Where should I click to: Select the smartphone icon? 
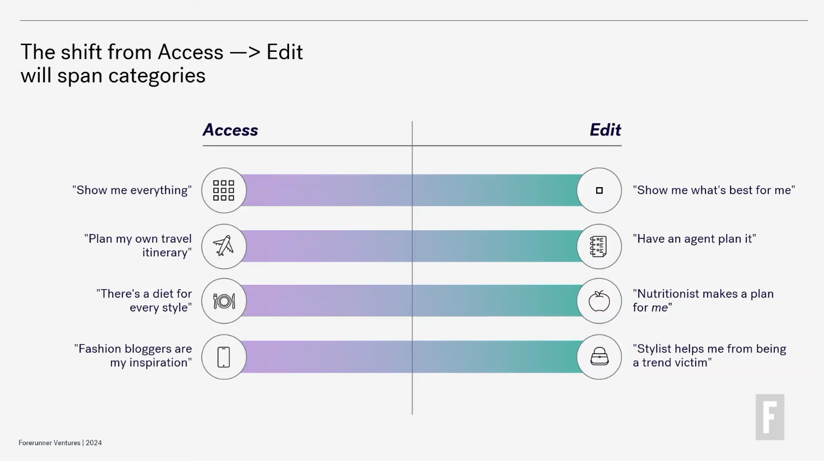click(223, 357)
